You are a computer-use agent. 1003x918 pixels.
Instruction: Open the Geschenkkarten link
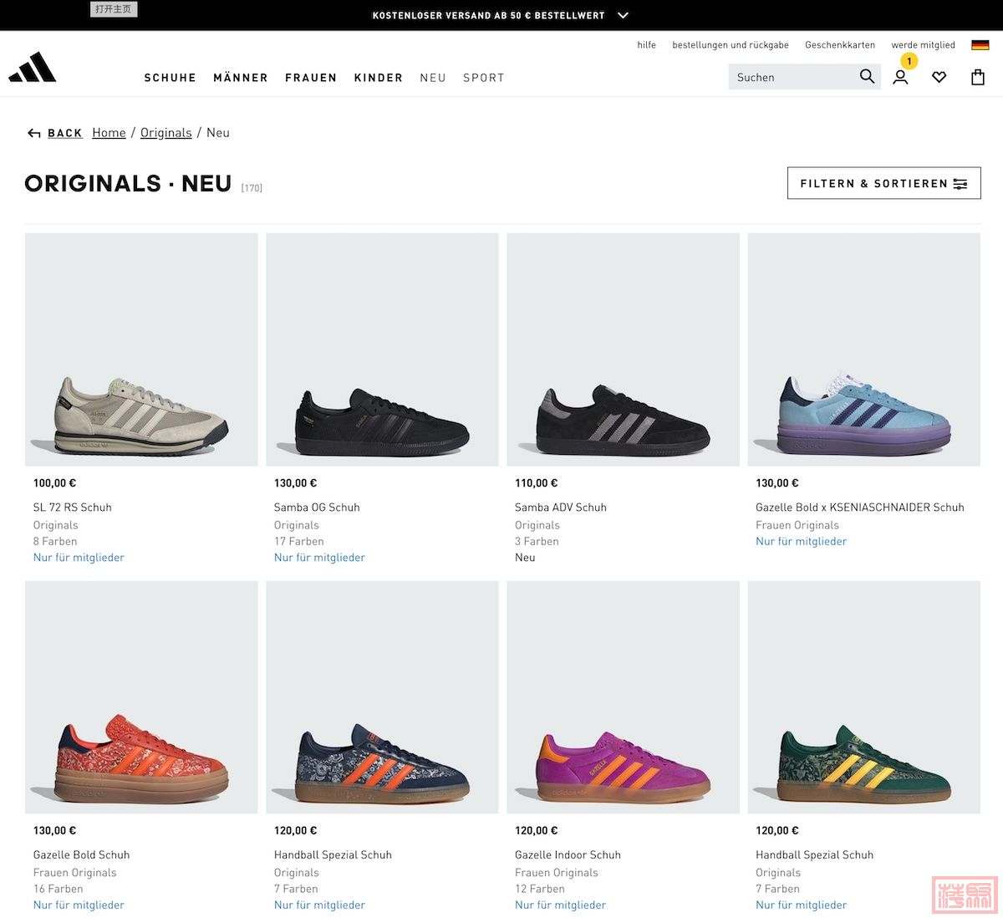tap(840, 45)
